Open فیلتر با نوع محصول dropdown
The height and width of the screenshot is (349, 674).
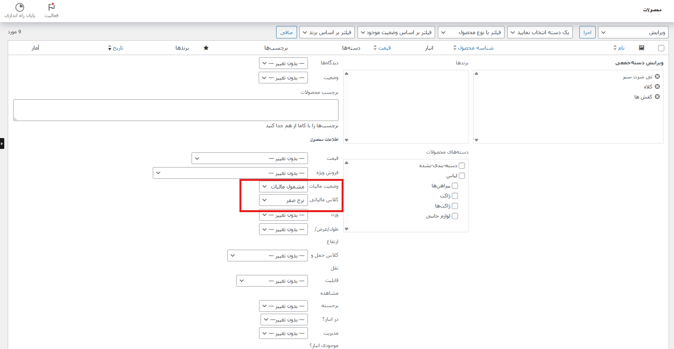pos(471,32)
